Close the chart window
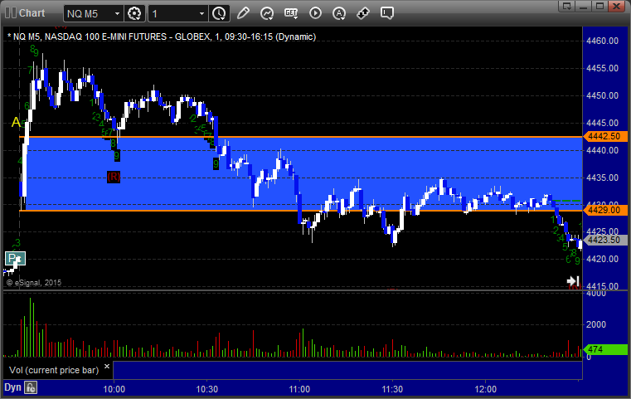631x399 pixels. [616, 6]
